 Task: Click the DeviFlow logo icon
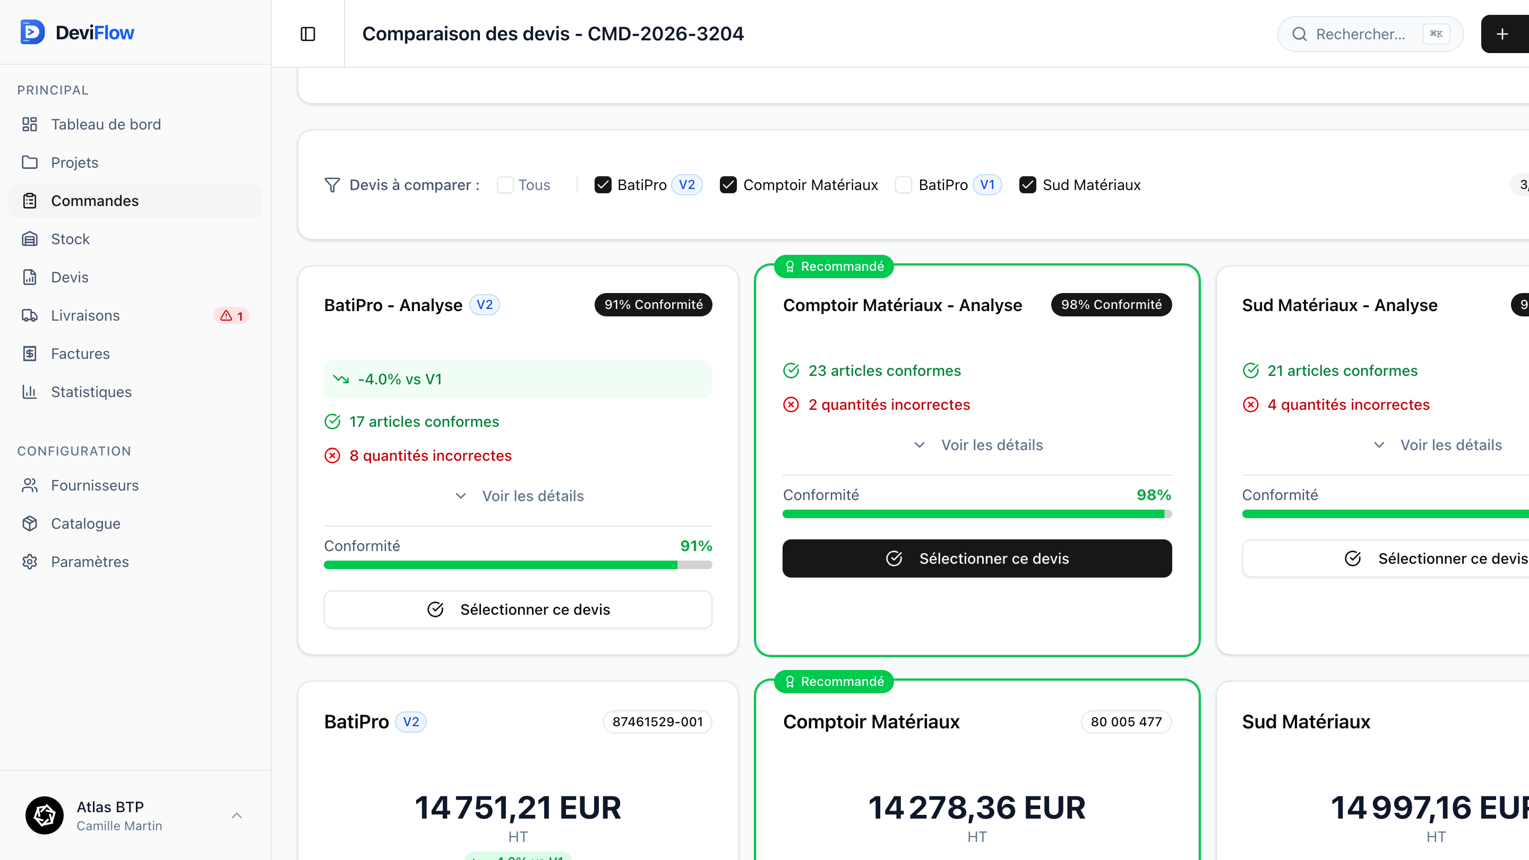(32, 32)
